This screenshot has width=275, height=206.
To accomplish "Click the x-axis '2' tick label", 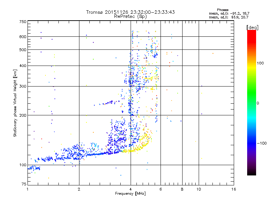I will [x=79, y=189].
